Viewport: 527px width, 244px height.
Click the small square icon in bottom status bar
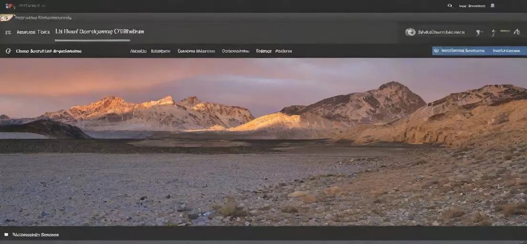coord(6,234)
